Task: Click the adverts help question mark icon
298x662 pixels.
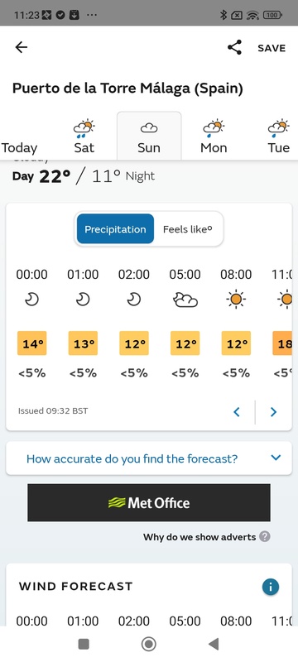Action: click(x=265, y=537)
